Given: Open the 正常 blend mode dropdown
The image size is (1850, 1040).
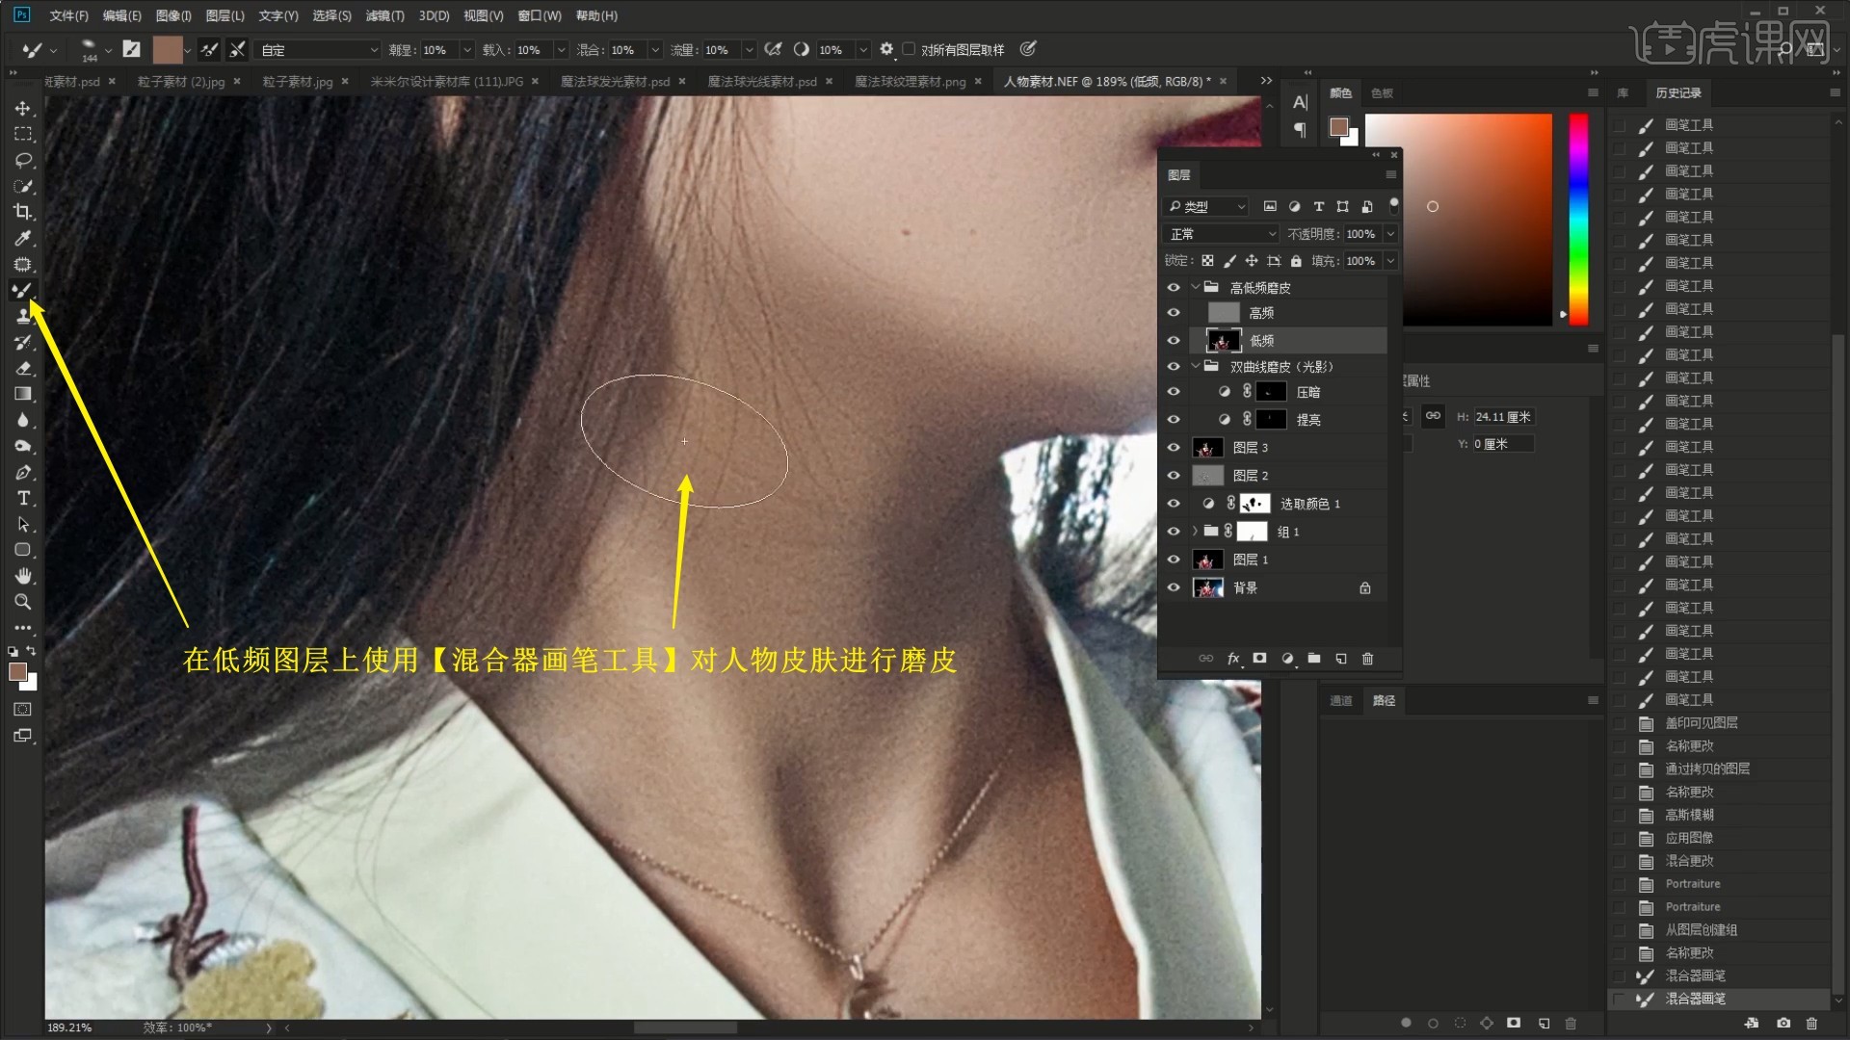Looking at the screenshot, I should [x=1221, y=234].
